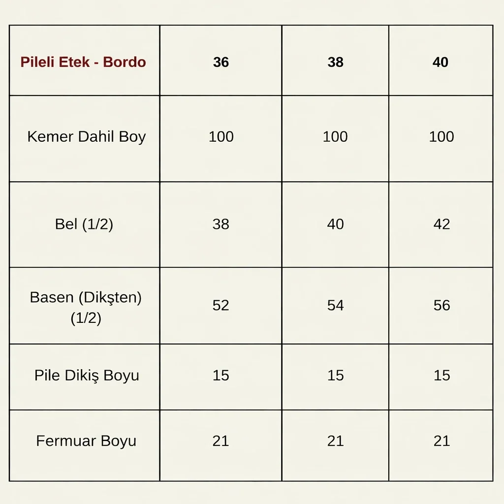The image size is (504, 504).
Task: Click Kemer Dahil Boy value for size 36
Action: (221, 137)
